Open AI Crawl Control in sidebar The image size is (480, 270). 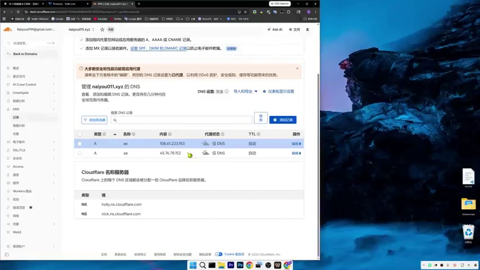coord(25,84)
